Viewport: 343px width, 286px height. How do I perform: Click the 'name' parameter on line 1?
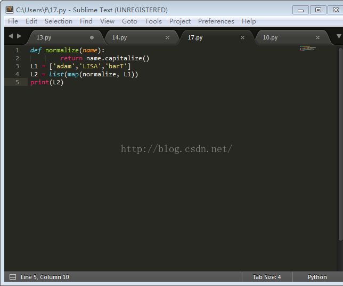[90, 50]
